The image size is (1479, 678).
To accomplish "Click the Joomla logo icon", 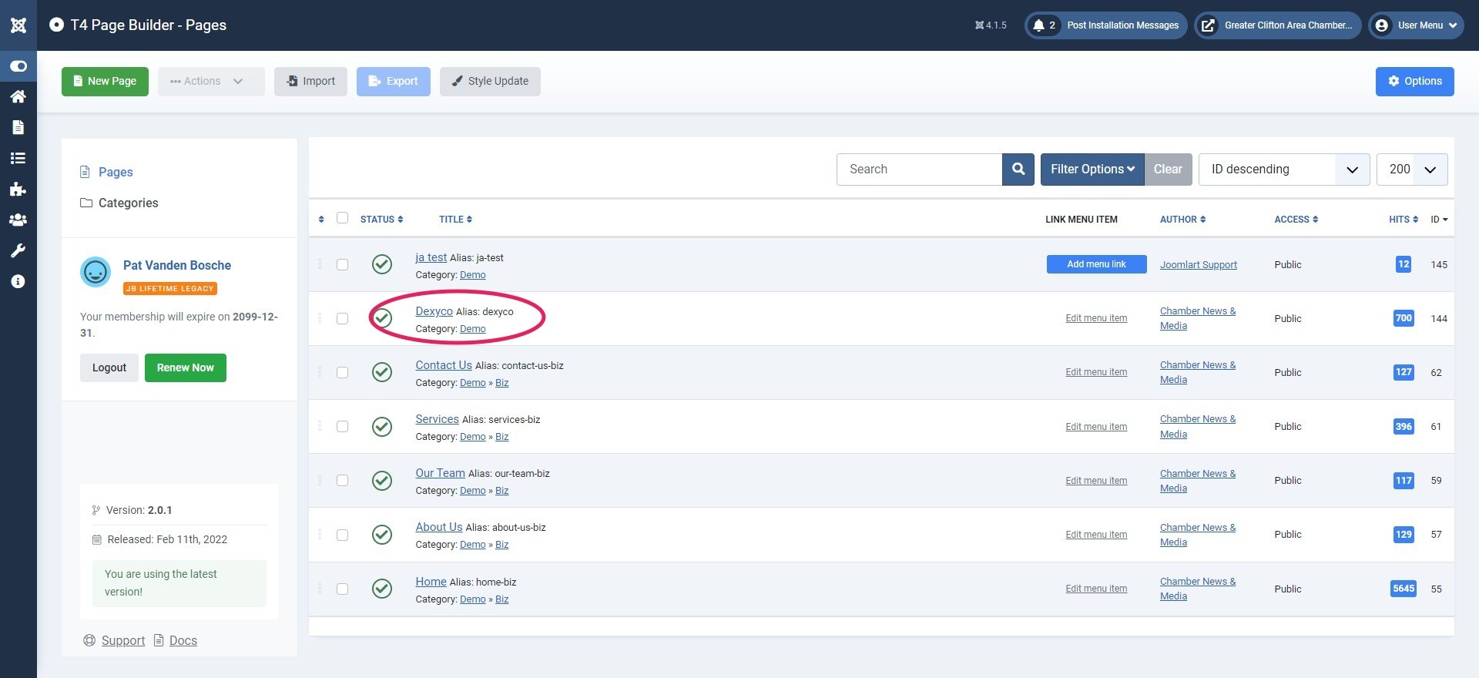I will (x=18, y=25).
